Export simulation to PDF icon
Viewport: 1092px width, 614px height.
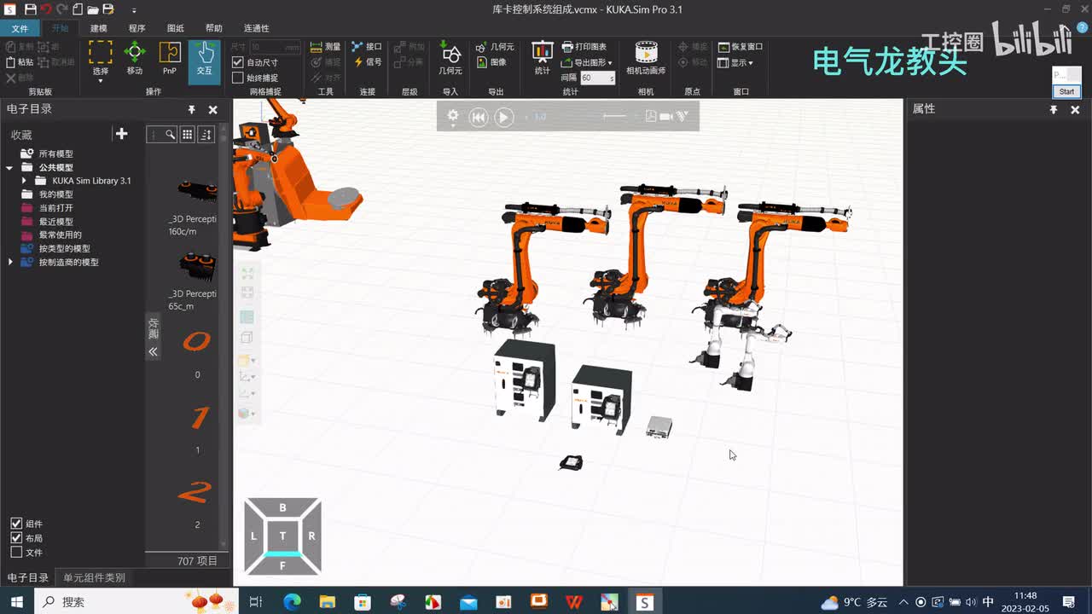click(x=651, y=116)
